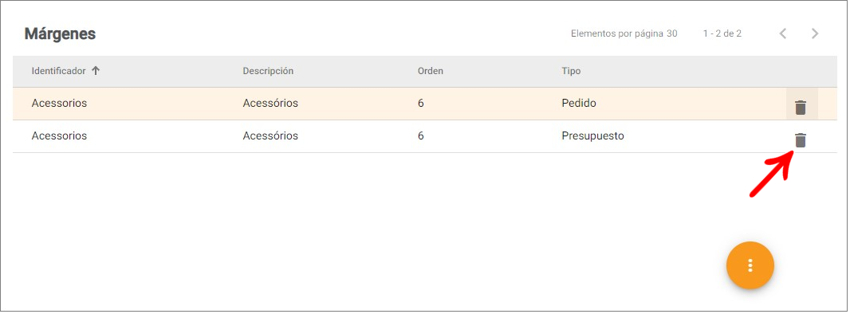Sort by Tipo column header
850x314 pixels.
point(571,71)
